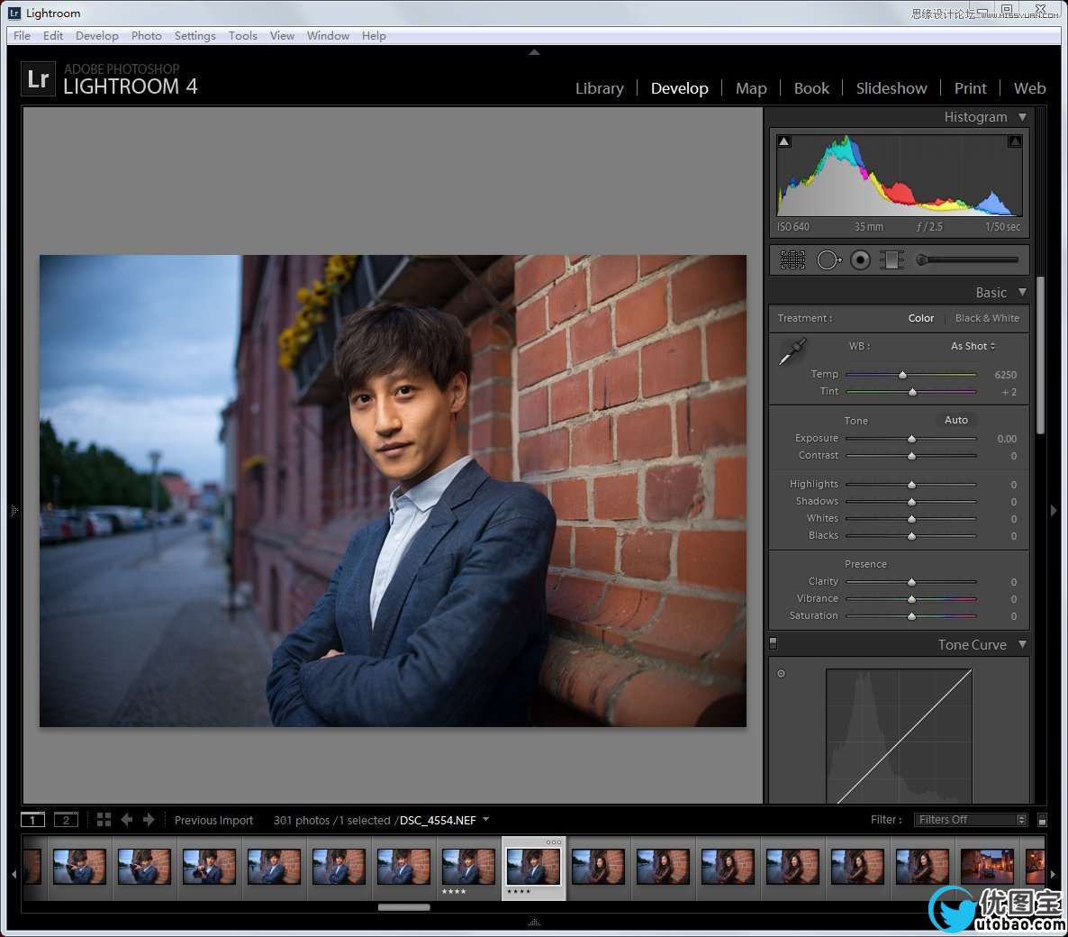Open the Photo menu

coord(147,35)
